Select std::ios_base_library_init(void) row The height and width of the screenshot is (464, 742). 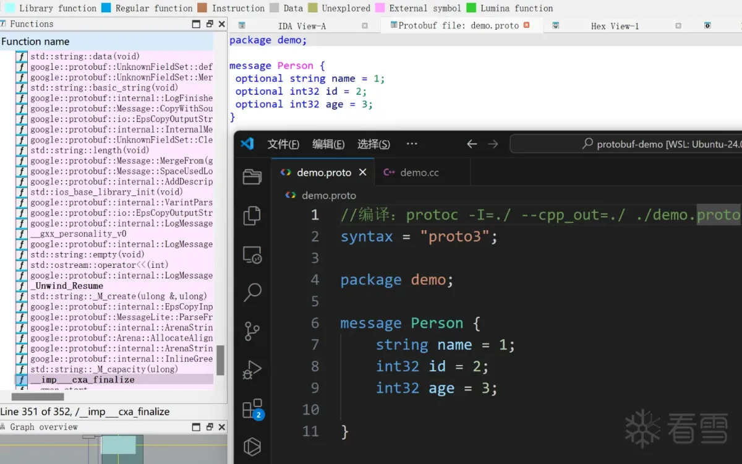click(114, 192)
